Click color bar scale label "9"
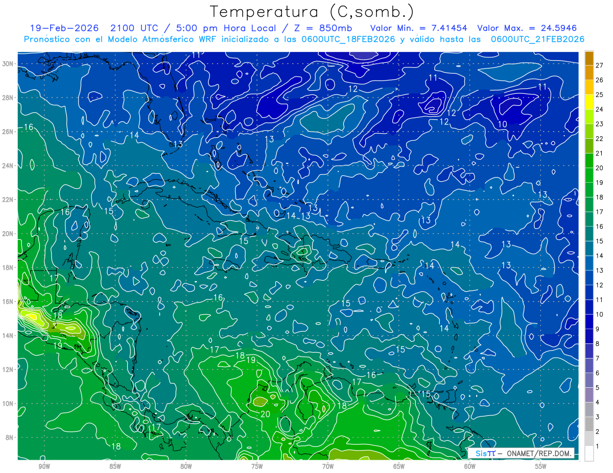613x473 pixels. pos(598,329)
